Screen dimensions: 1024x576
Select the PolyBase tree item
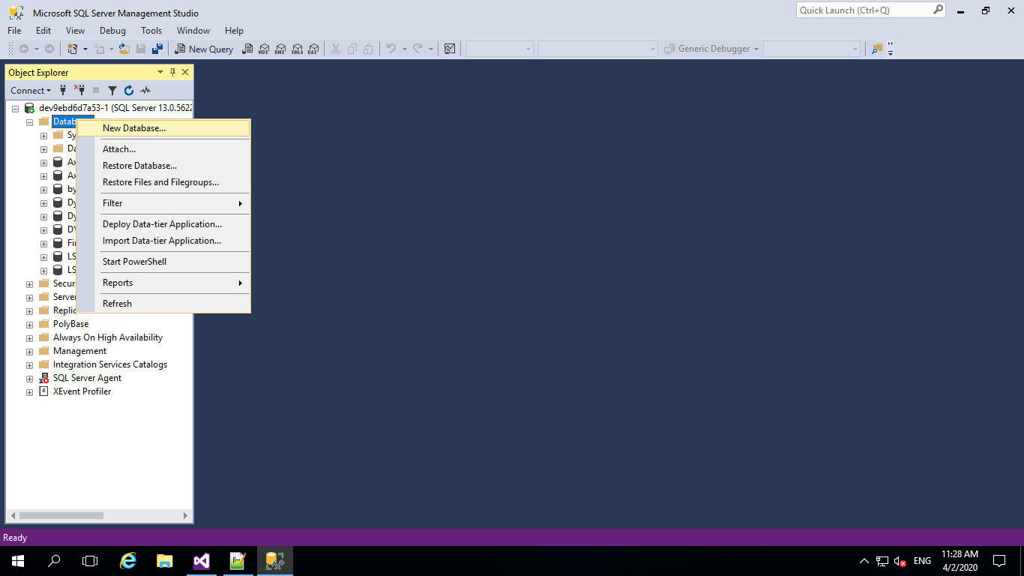click(70, 324)
